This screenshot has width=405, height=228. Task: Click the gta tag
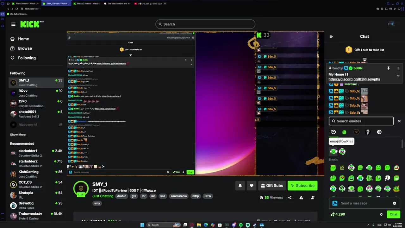tap(134, 196)
